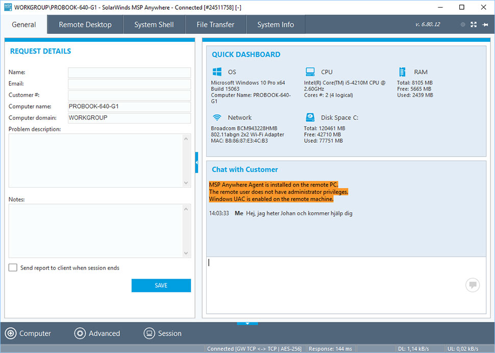495x353 pixels.
Task: Open the System Info tab
Action: [x=275, y=24]
